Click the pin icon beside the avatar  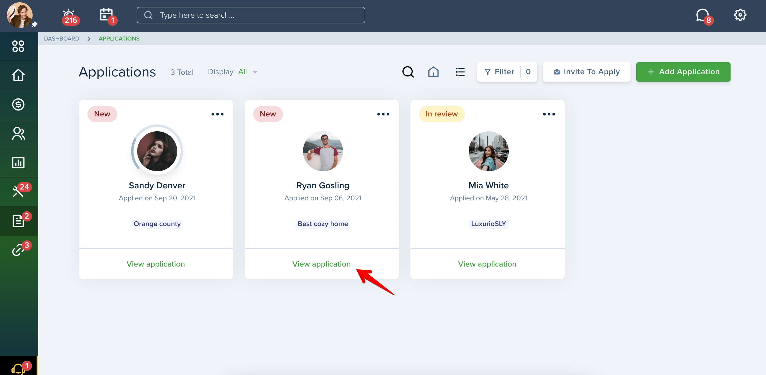point(35,24)
